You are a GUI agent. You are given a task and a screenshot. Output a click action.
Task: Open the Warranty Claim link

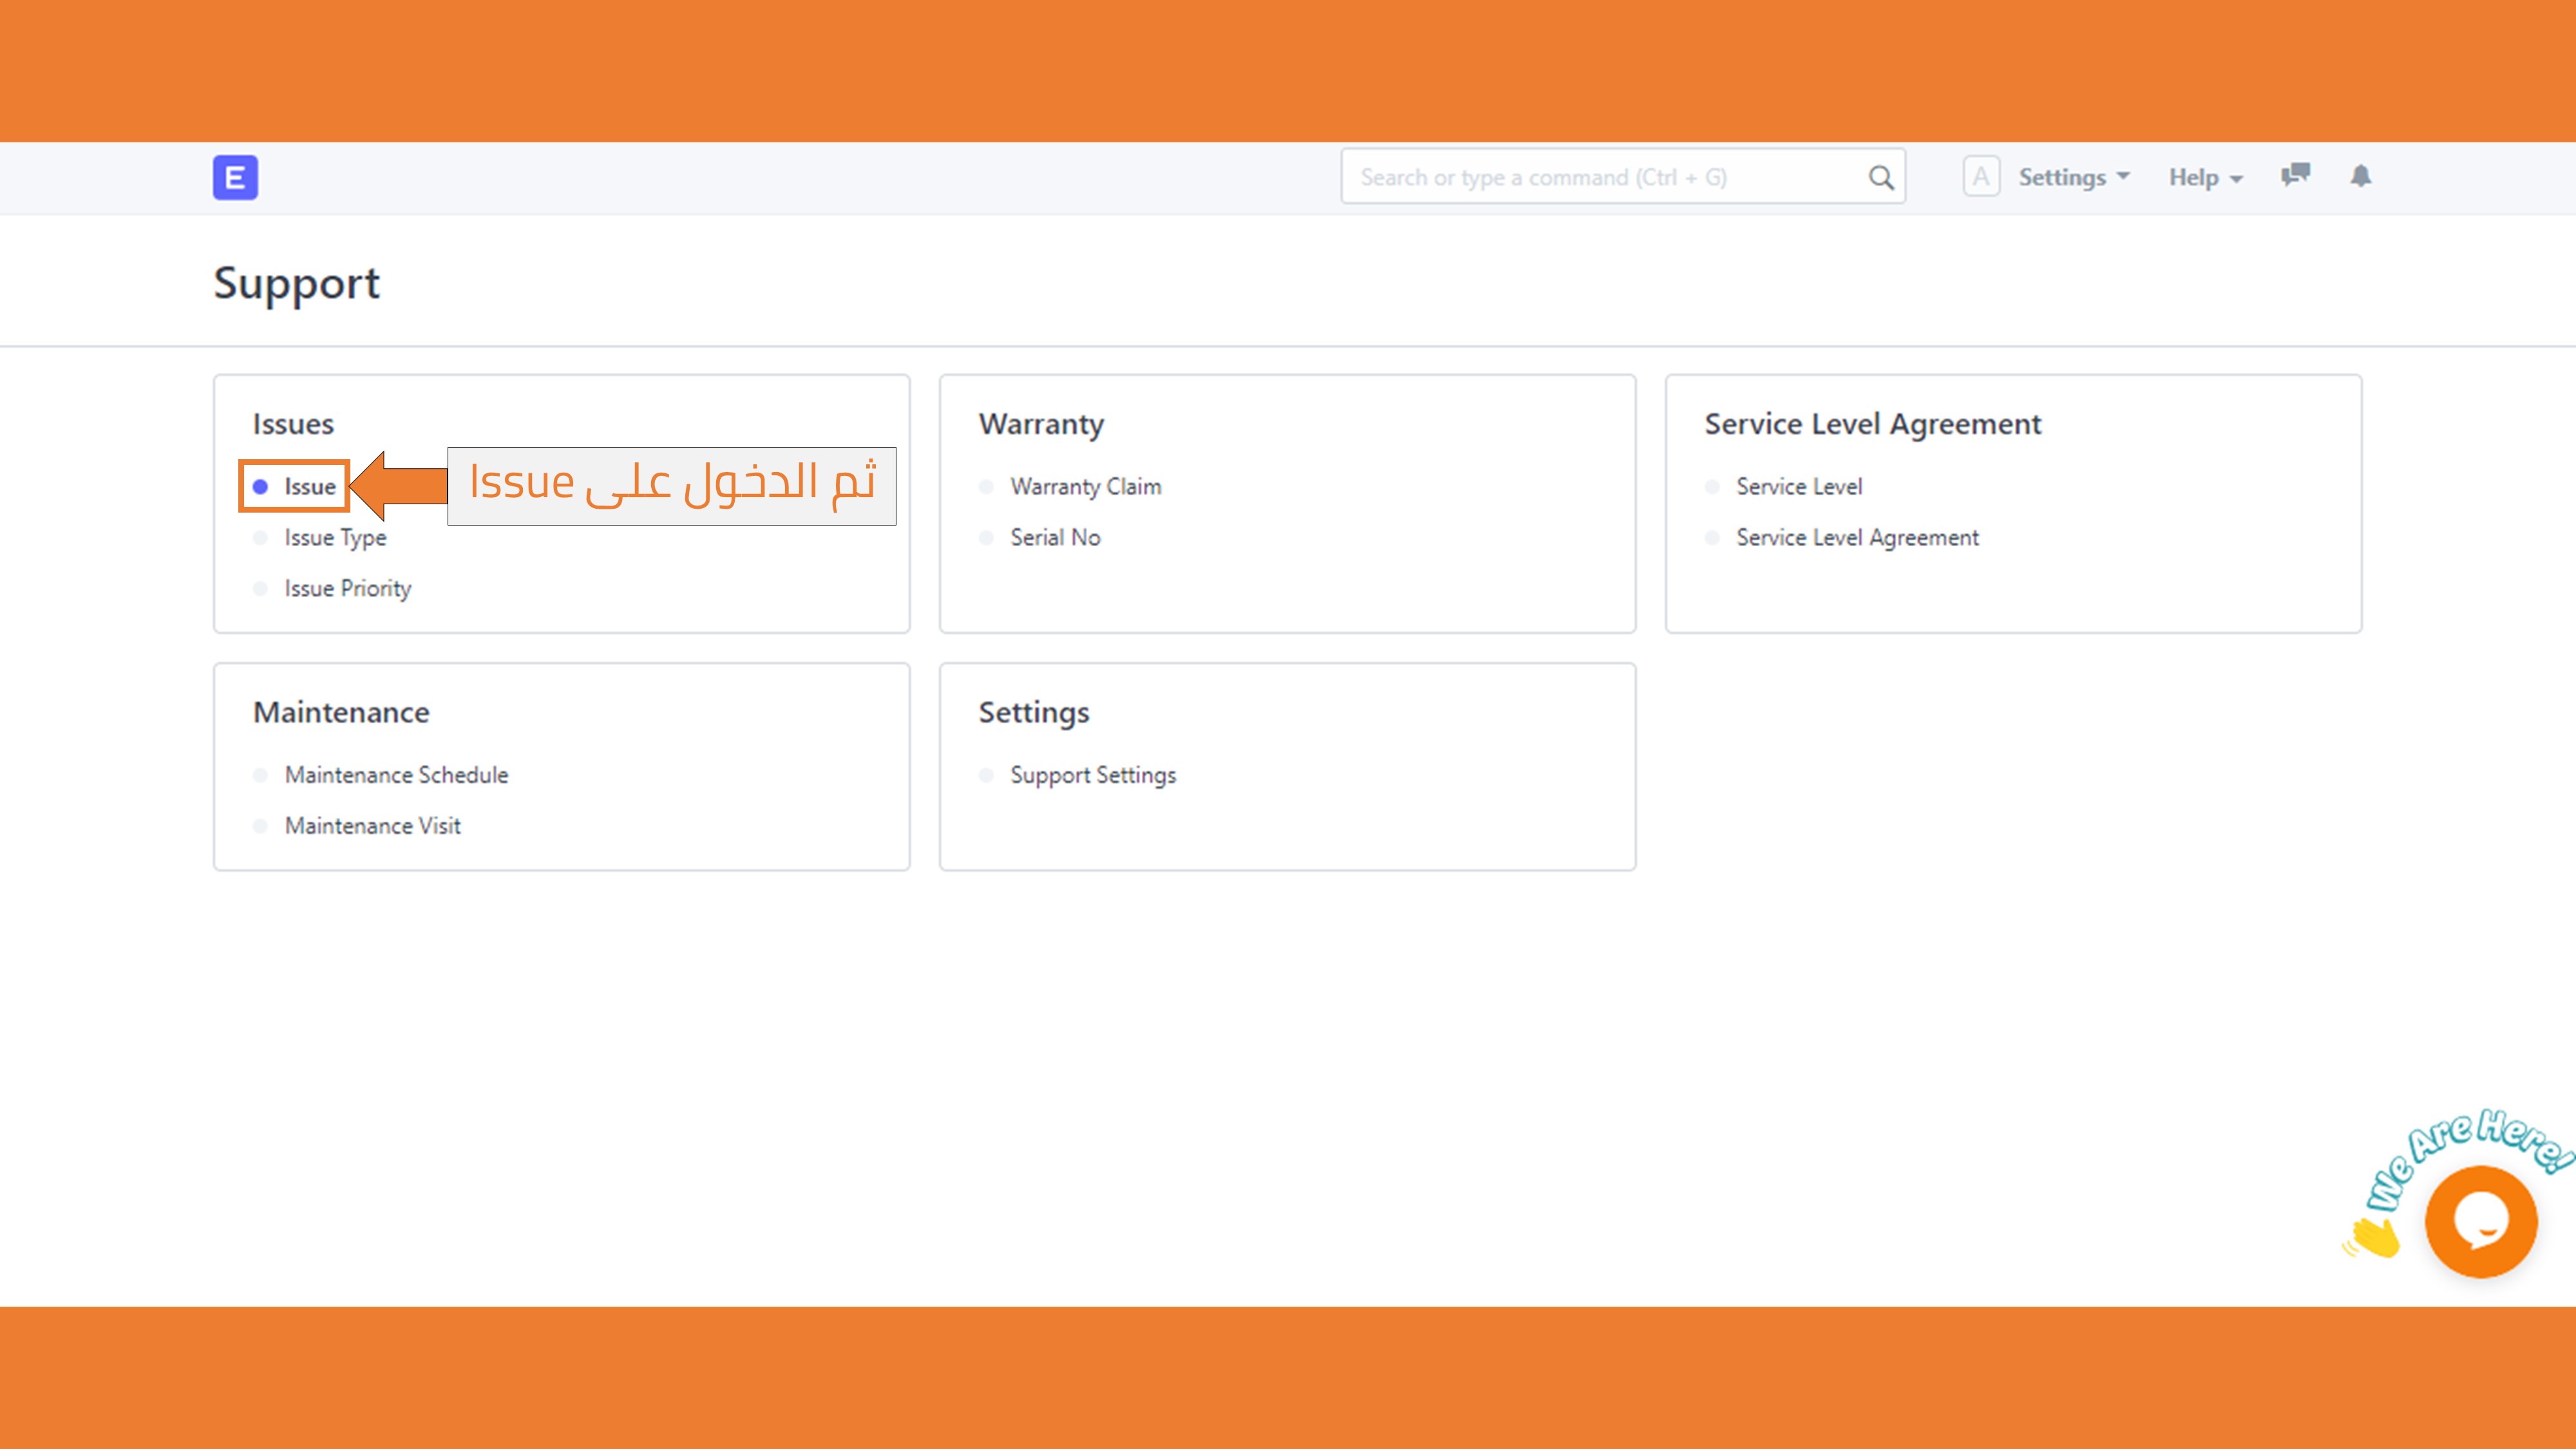[x=1085, y=486]
